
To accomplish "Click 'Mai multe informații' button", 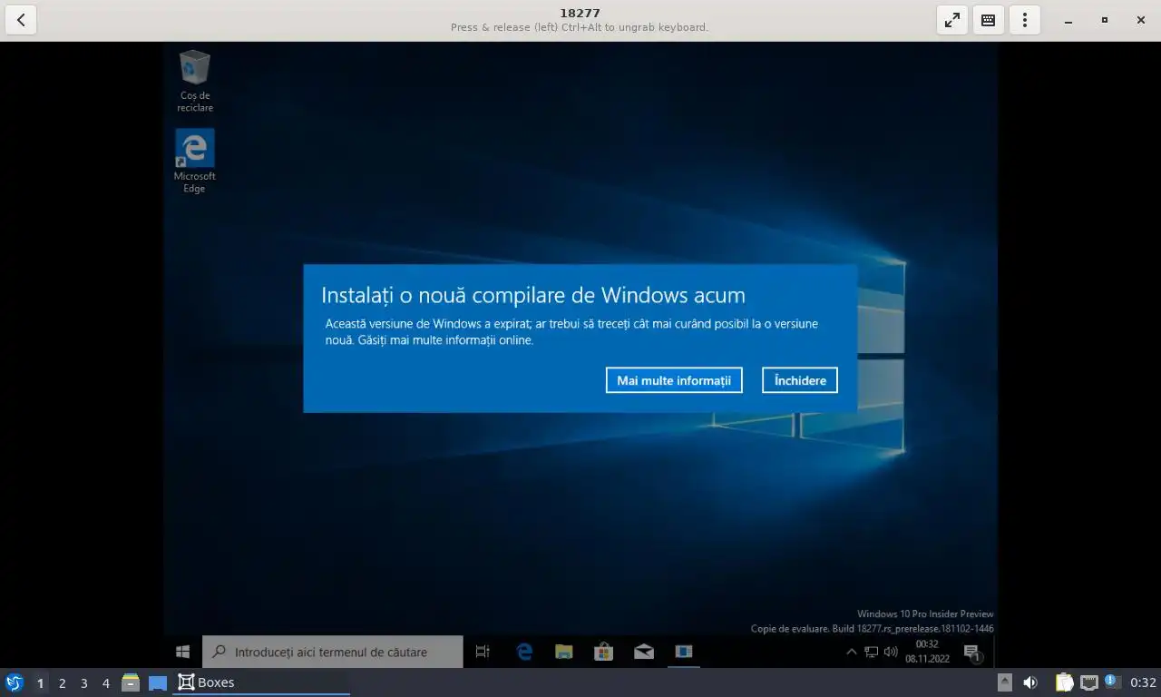I will [674, 380].
